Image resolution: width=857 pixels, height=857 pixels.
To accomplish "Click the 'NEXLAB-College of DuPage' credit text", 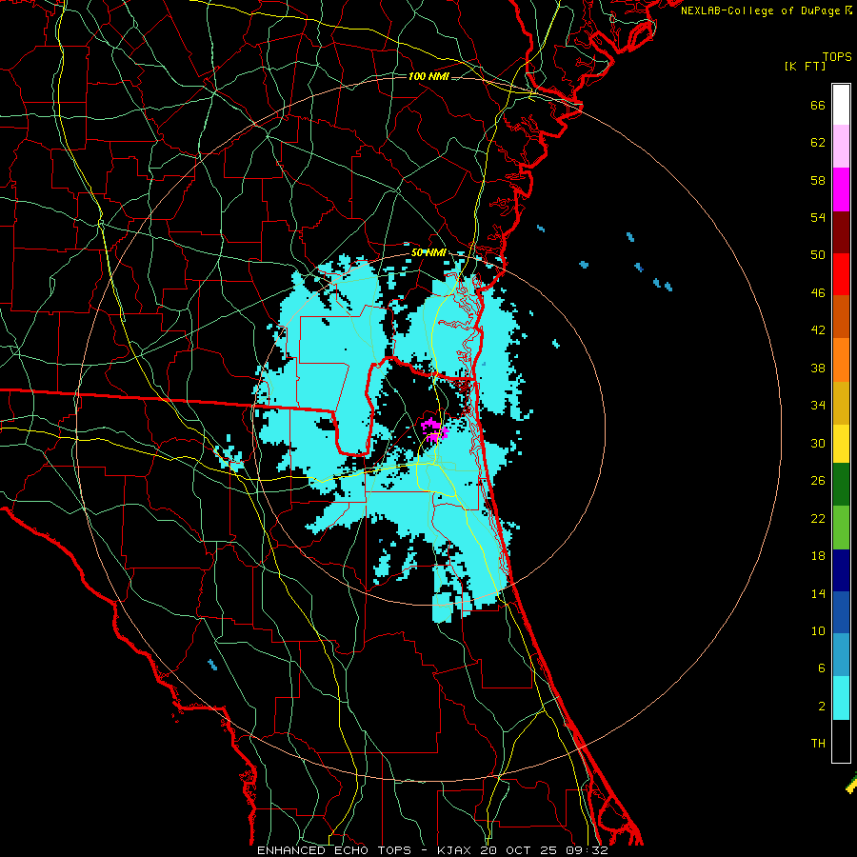I will pyautogui.click(x=760, y=10).
